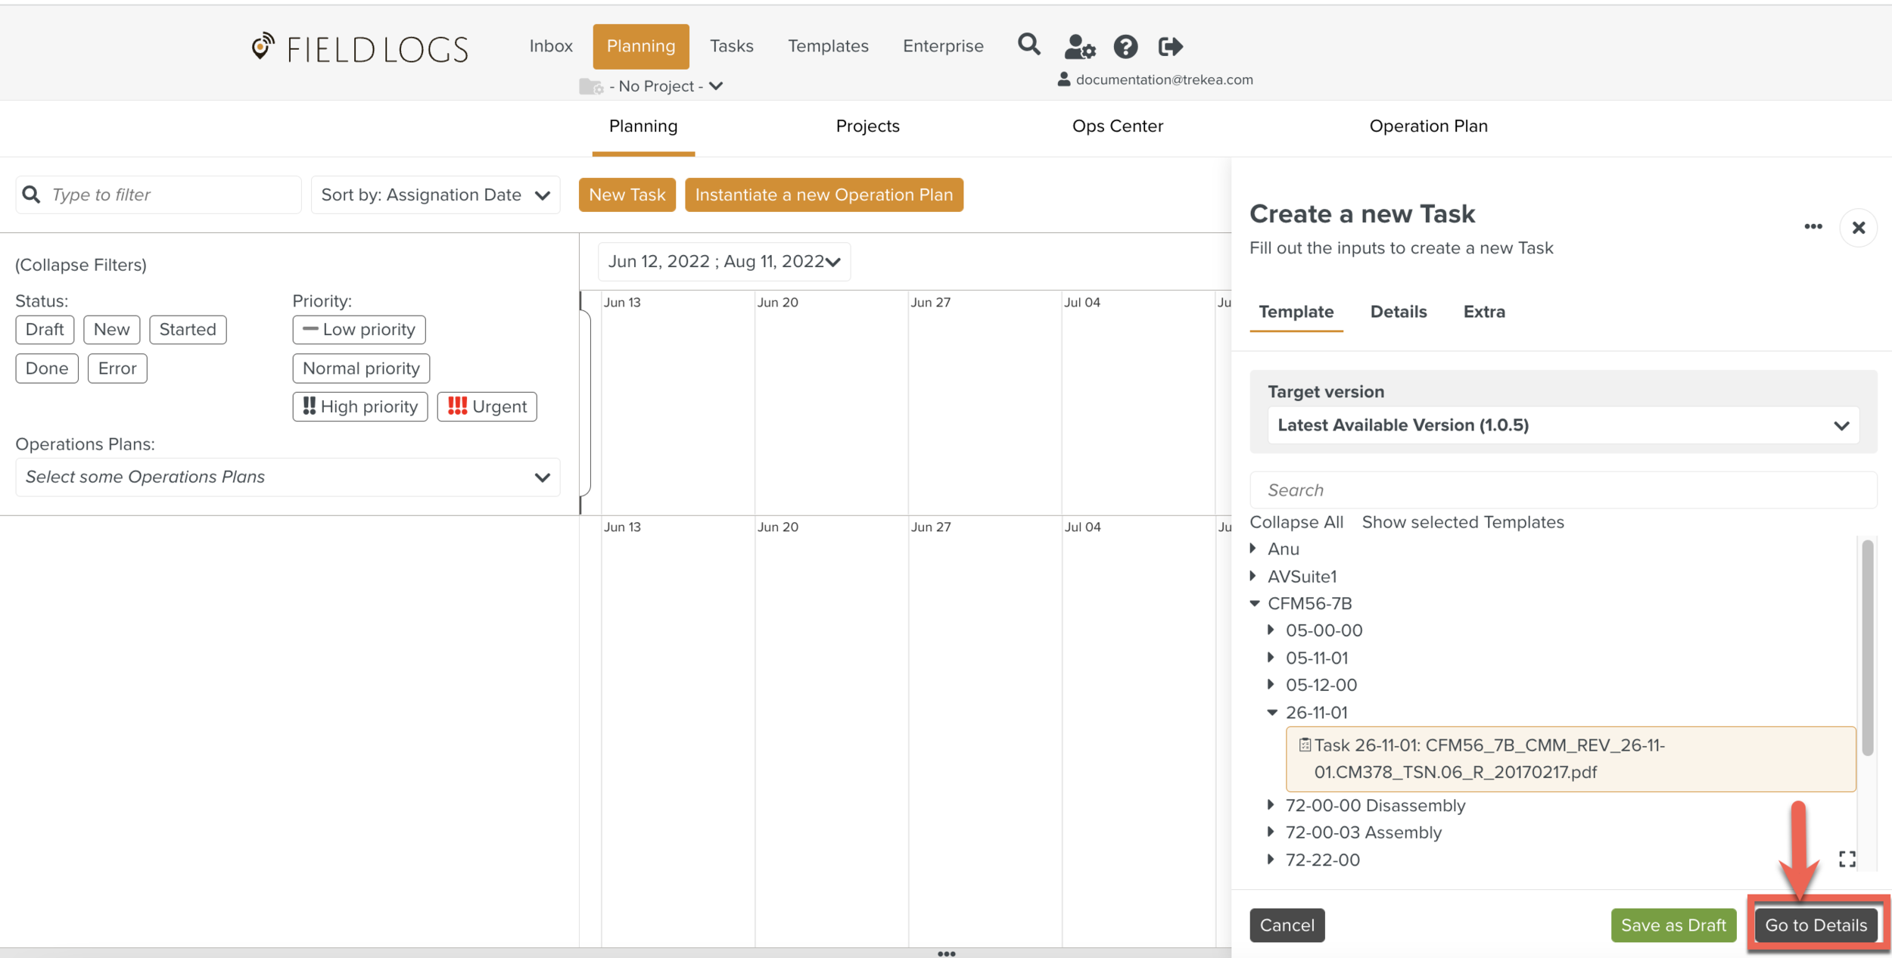The image size is (1892, 958).
Task: Toggle the Started status filter
Action: [x=188, y=329]
